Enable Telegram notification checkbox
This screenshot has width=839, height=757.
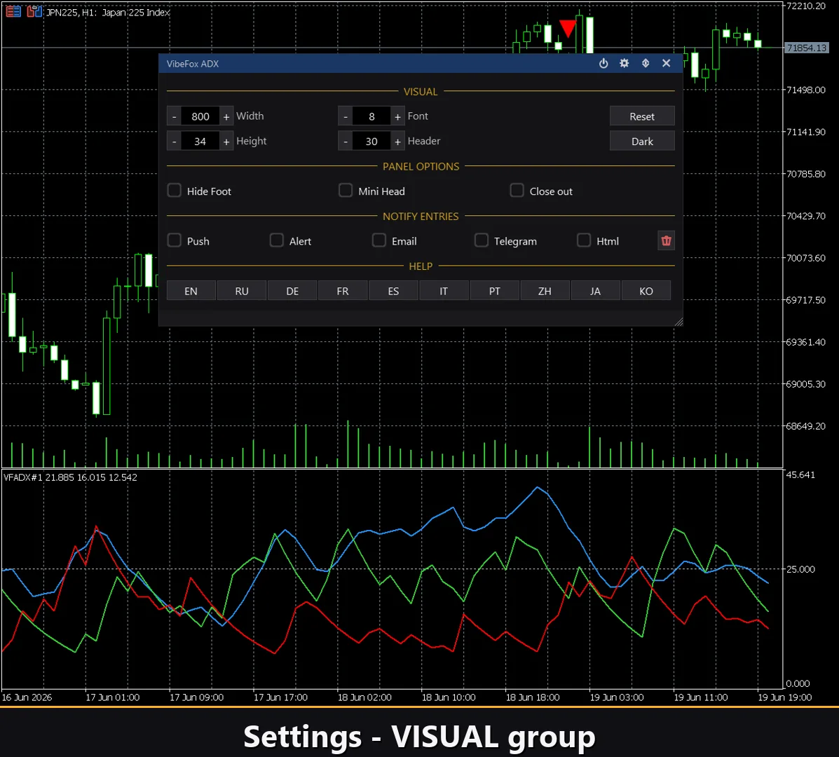coord(482,240)
